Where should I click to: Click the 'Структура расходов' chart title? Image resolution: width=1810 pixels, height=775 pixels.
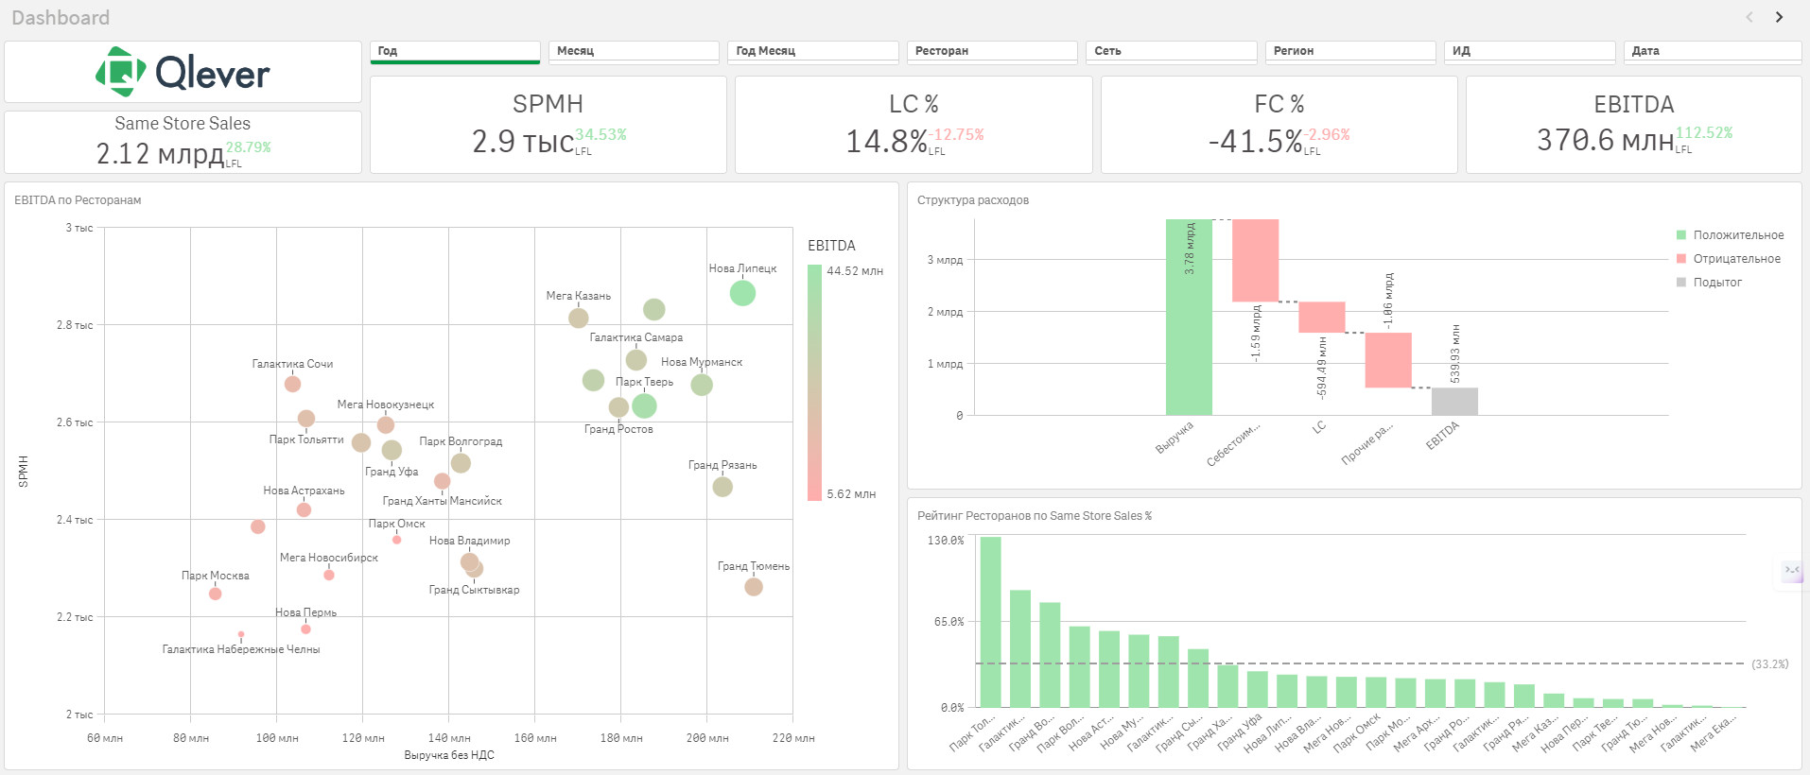pos(973,200)
